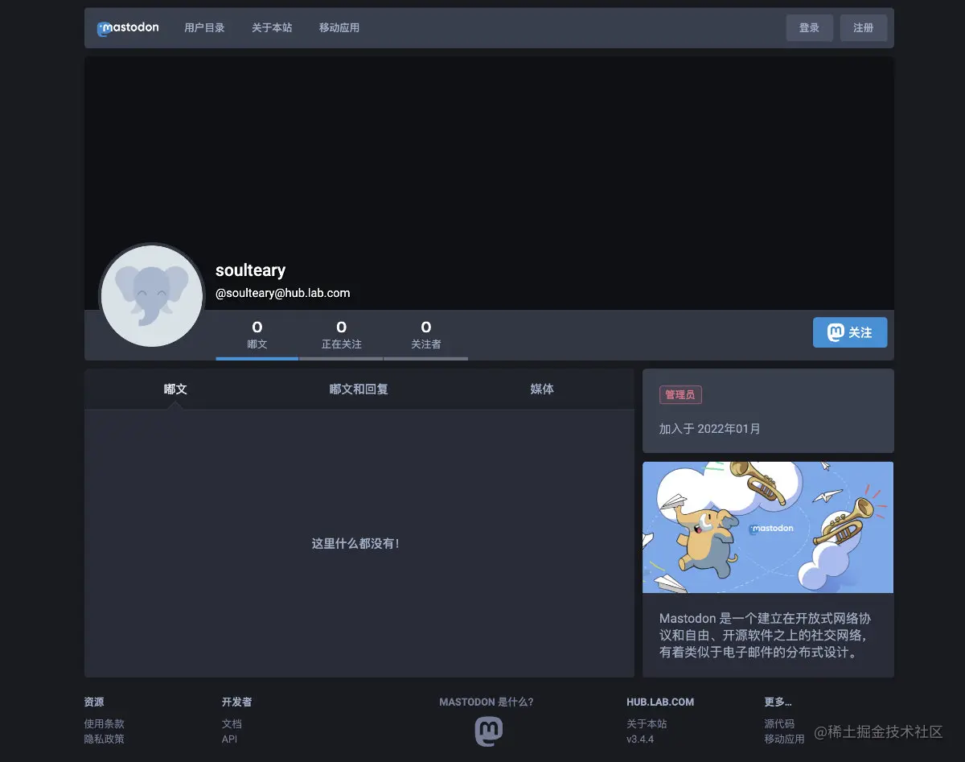
Task: Open the 用户目录 menu item
Action: pyautogui.click(x=204, y=27)
